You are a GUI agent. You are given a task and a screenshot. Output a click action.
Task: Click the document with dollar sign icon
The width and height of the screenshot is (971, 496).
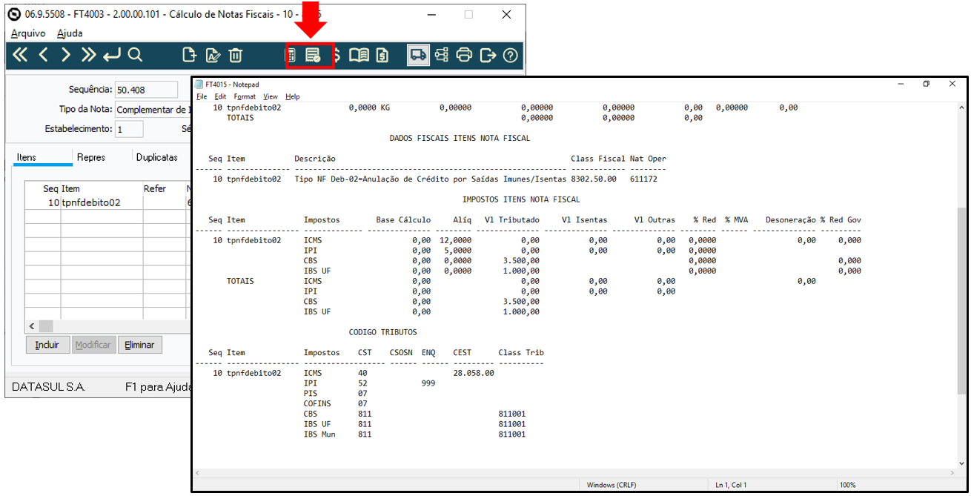(382, 55)
